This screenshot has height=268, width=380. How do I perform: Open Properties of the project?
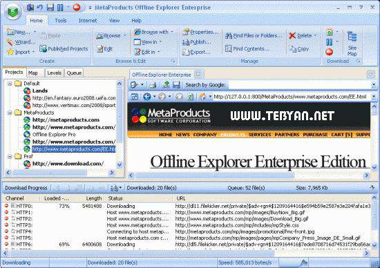(x=200, y=32)
